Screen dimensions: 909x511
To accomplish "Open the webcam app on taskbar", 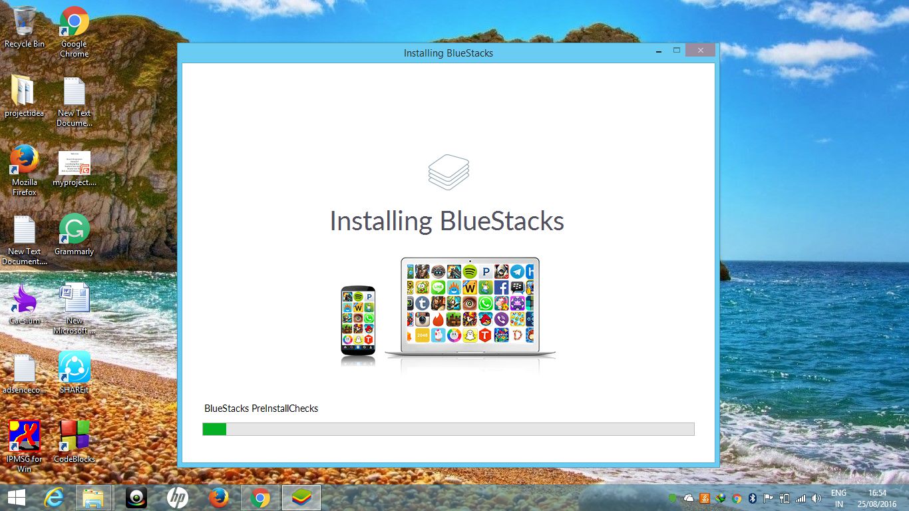I will coord(136,497).
